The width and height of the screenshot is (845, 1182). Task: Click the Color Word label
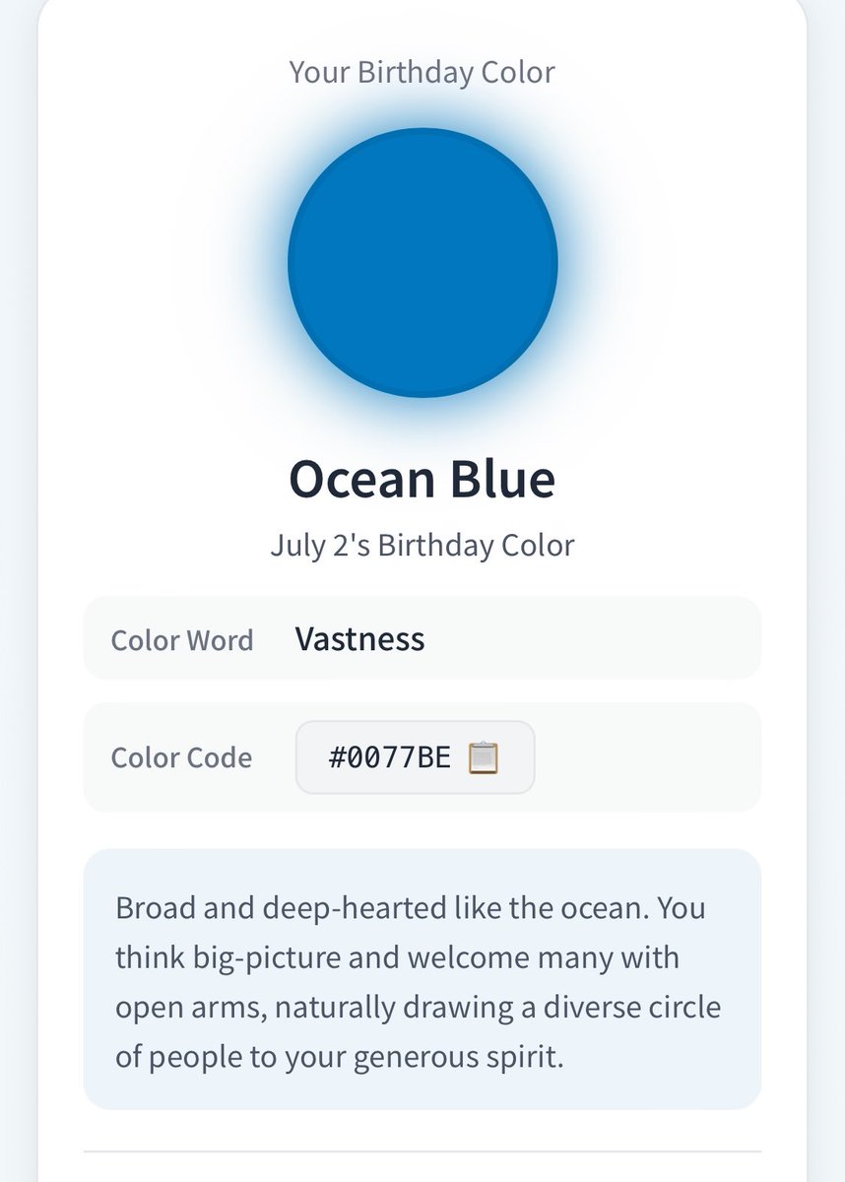coord(182,640)
